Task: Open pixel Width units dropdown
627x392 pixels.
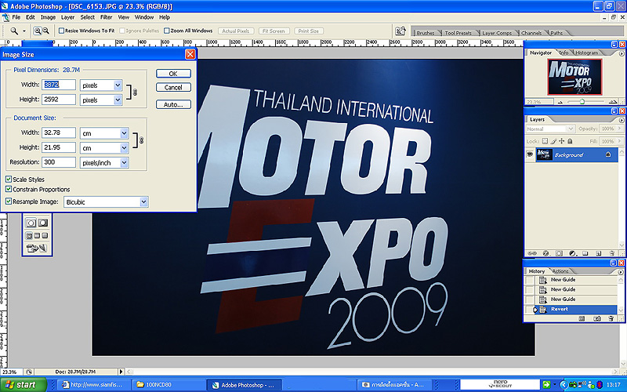Action: [118, 85]
